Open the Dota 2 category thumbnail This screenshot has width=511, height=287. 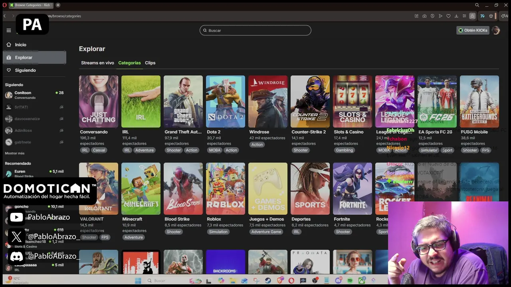point(226,102)
